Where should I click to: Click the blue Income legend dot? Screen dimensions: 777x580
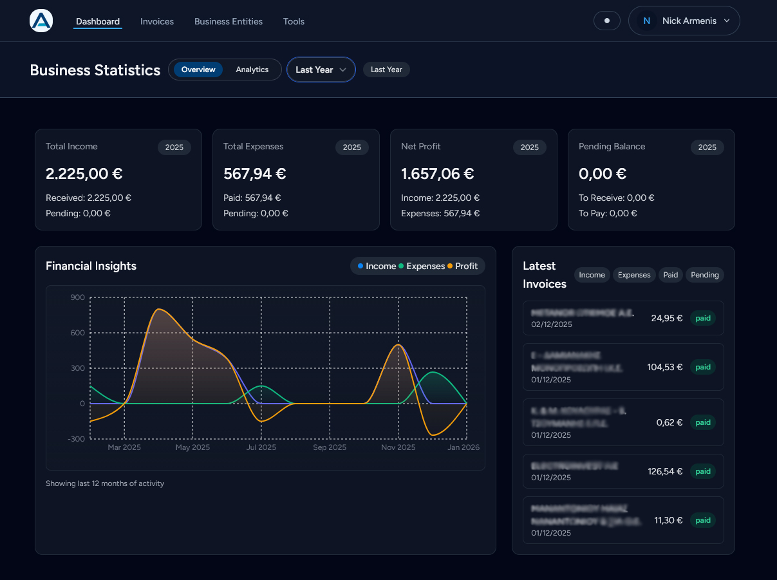(x=360, y=266)
